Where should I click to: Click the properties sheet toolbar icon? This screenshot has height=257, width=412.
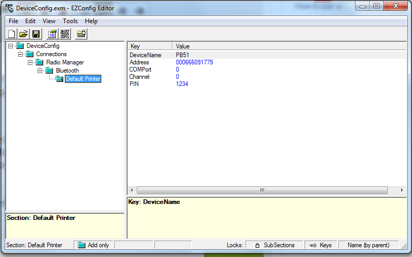(x=52, y=34)
